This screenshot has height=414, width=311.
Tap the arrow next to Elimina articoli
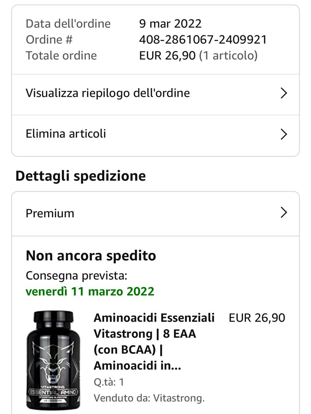pos(283,134)
